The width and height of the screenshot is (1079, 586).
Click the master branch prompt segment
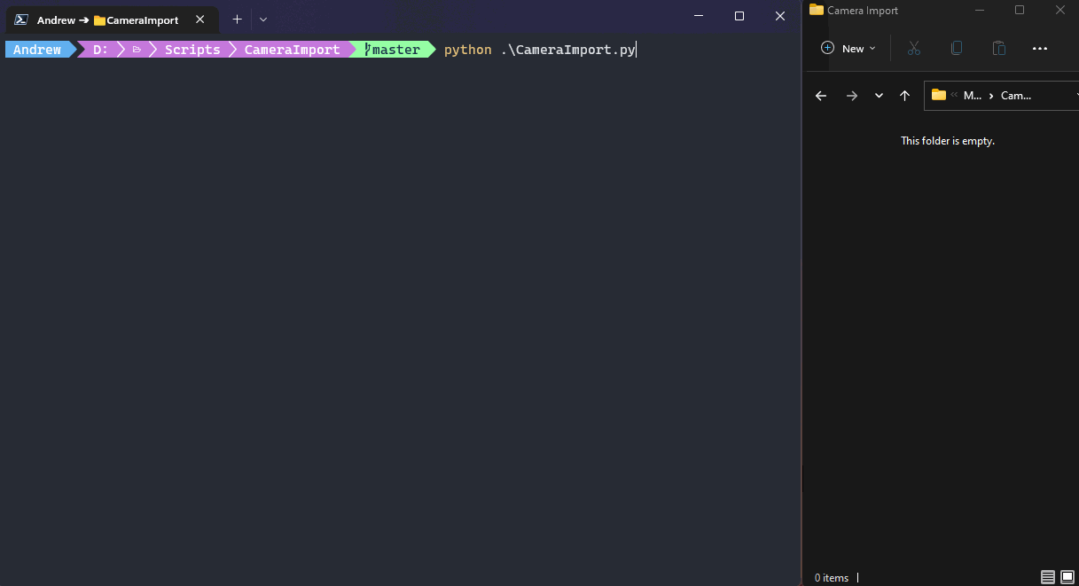pos(392,50)
